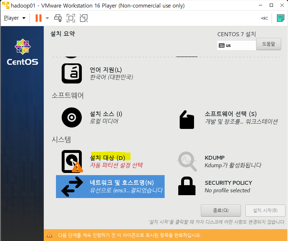Image resolution: width=288 pixels, height=241 pixels.
Task: Toggle Unity mode icon
Action: 84,18
